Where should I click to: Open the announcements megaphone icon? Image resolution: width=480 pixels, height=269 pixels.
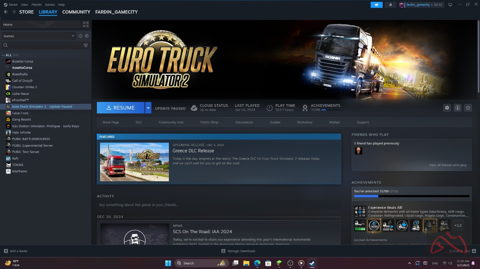pos(376,5)
